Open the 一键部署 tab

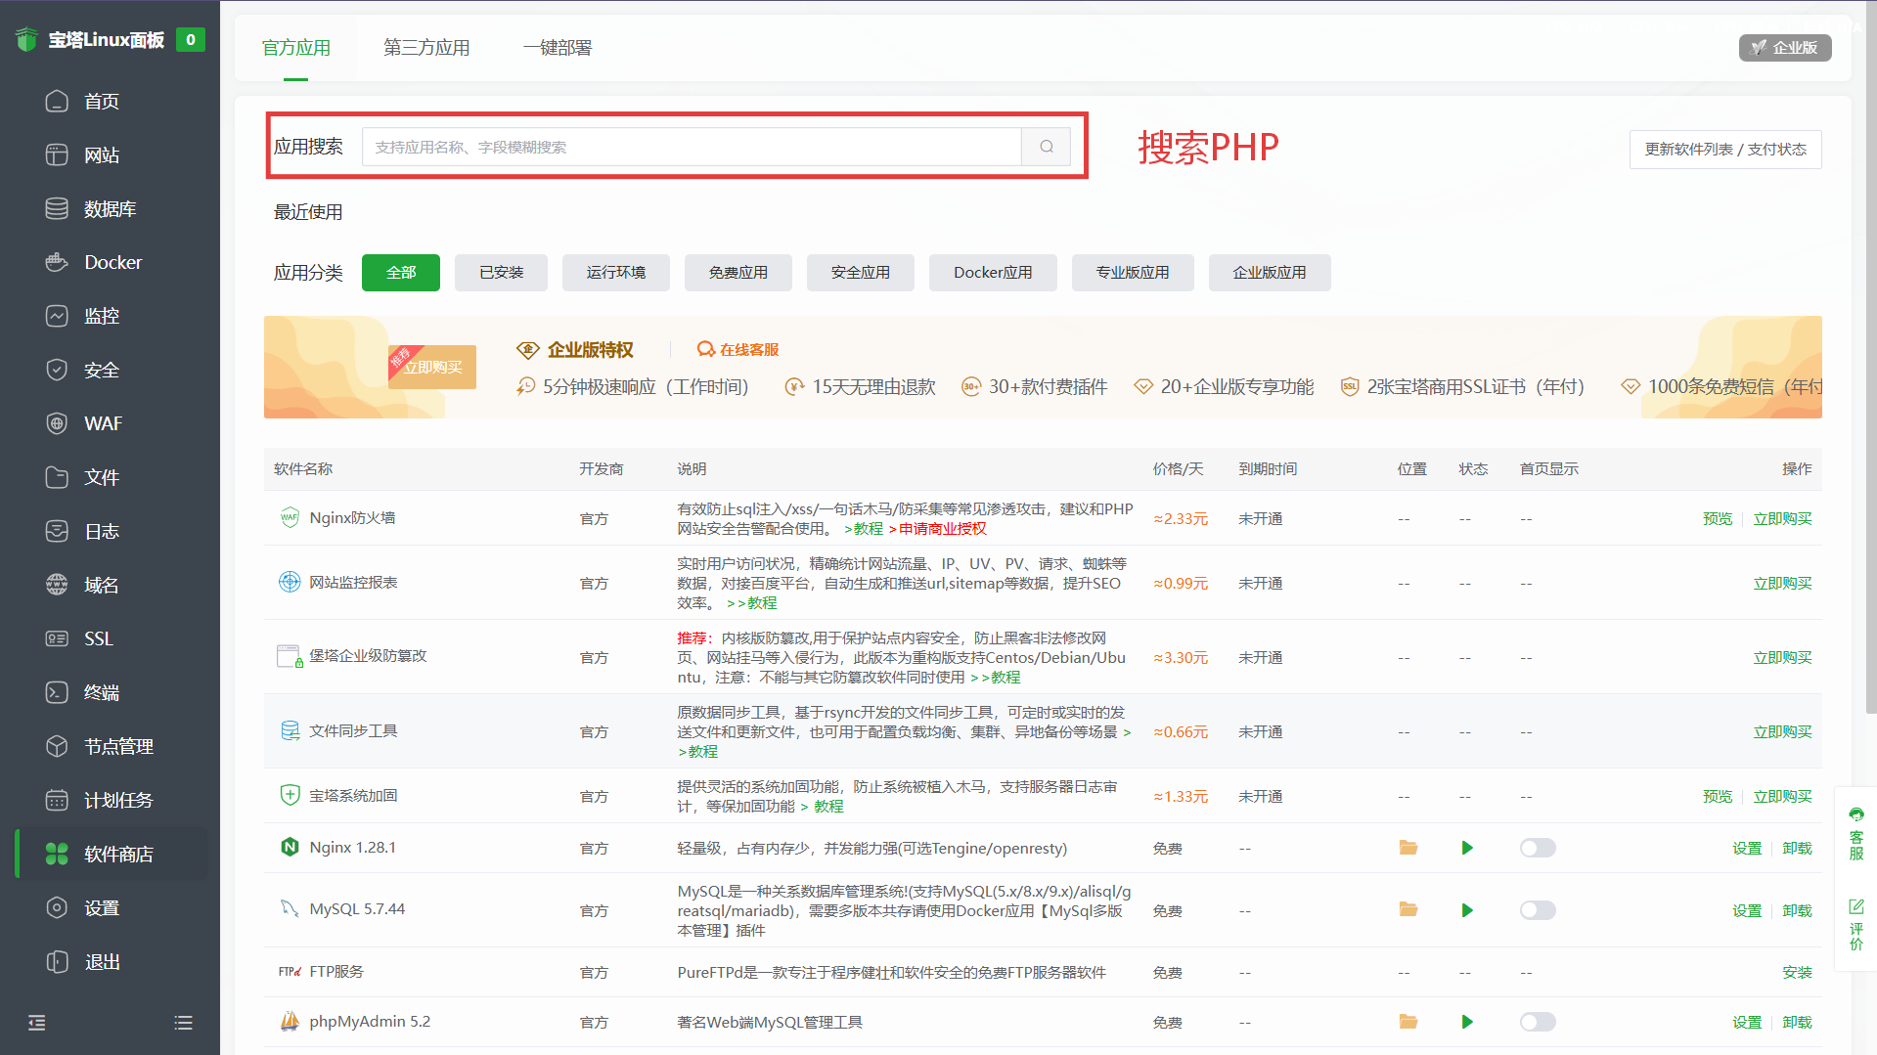pyautogui.click(x=557, y=47)
